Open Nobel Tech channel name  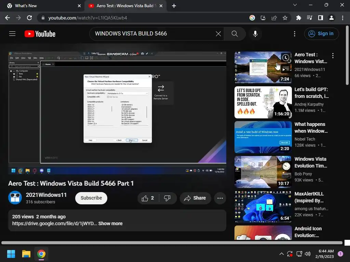305,139
